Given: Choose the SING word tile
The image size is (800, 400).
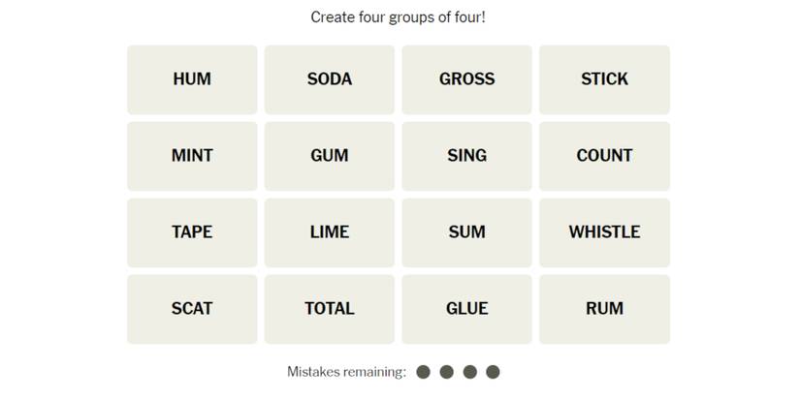Looking at the screenshot, I should (466, 156).
